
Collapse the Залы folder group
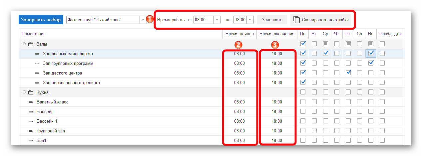[24, 44]
